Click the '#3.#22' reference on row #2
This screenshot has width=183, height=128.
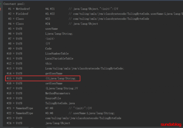click(50, 14)
